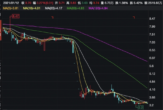Click the 8.47 label on price axis
This screenshot has height=110, width=163.
pos(152,19)
